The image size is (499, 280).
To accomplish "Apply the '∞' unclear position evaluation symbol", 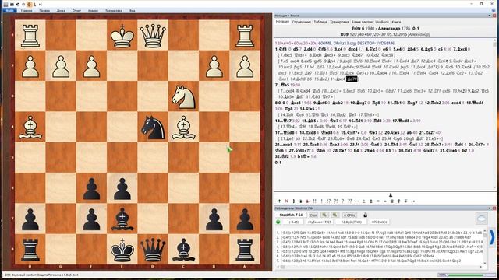I will click(x=384, y=201).
